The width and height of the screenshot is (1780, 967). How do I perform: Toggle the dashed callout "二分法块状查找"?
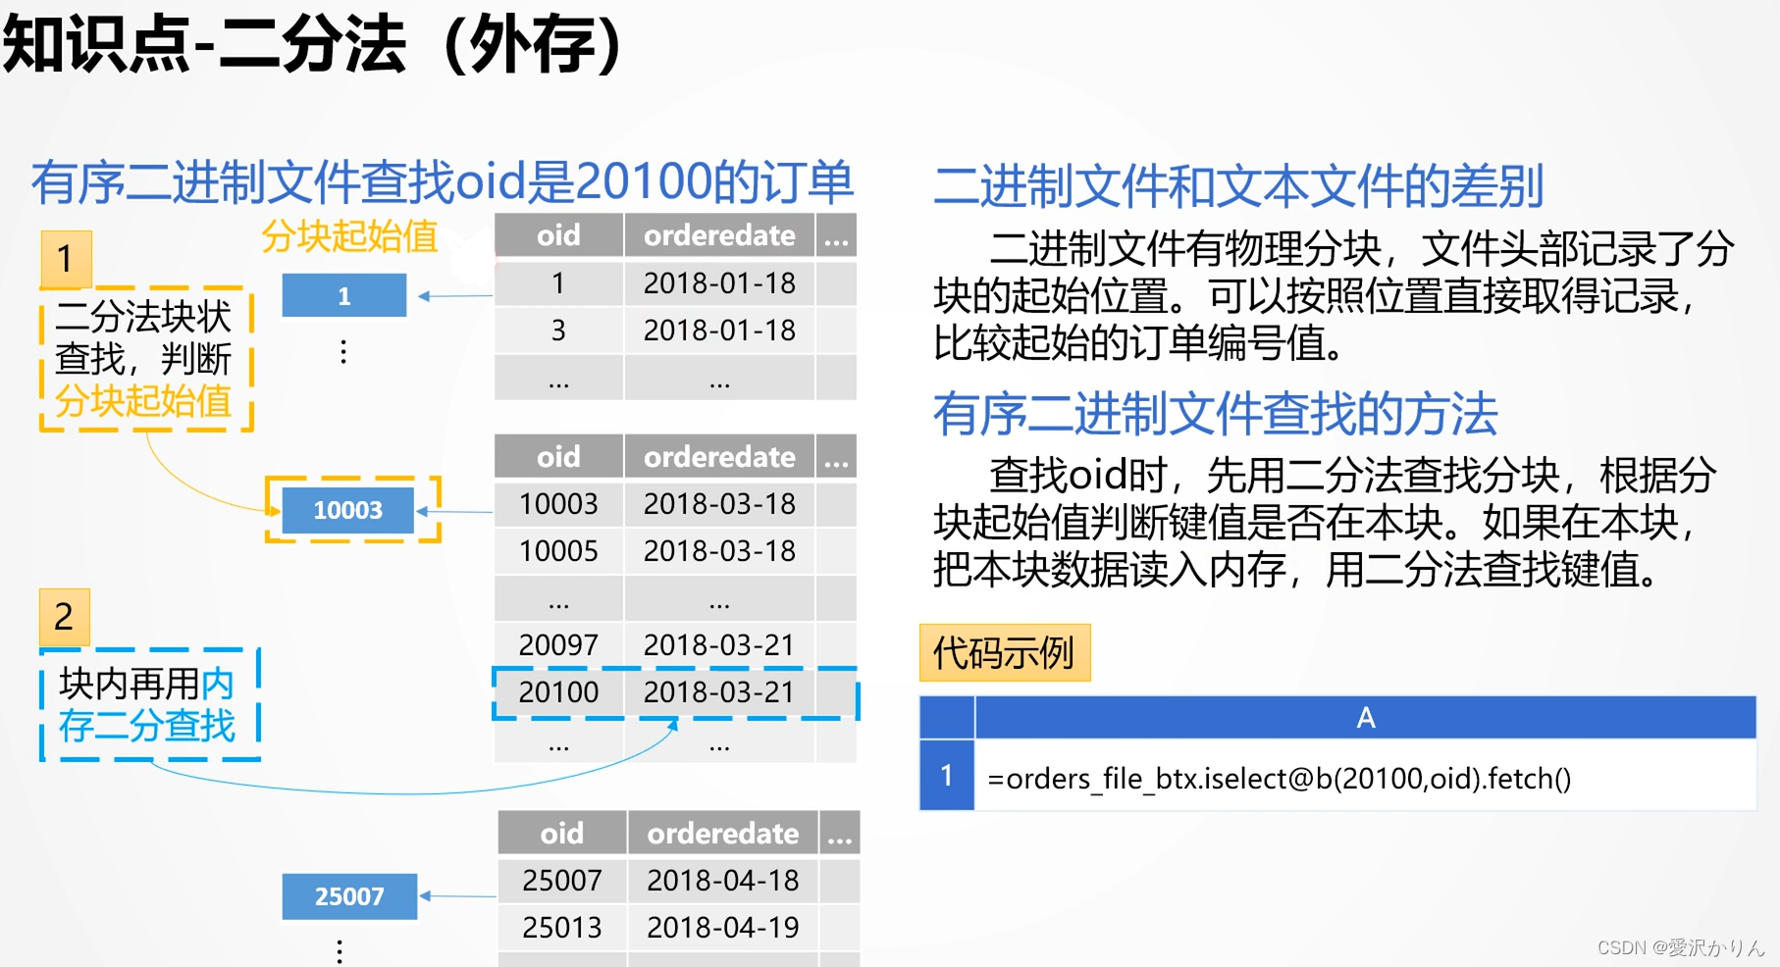[143, 358]
